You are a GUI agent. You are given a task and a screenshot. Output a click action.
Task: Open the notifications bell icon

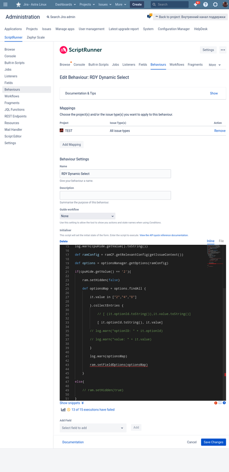click(x=195, y=5)
